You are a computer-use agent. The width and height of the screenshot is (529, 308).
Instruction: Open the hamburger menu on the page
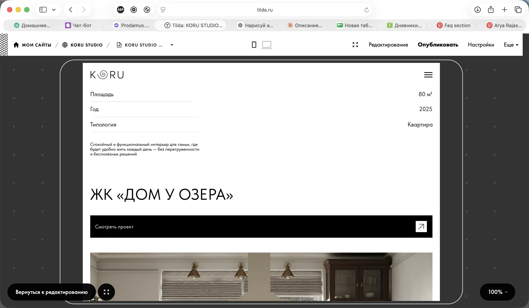428,75
